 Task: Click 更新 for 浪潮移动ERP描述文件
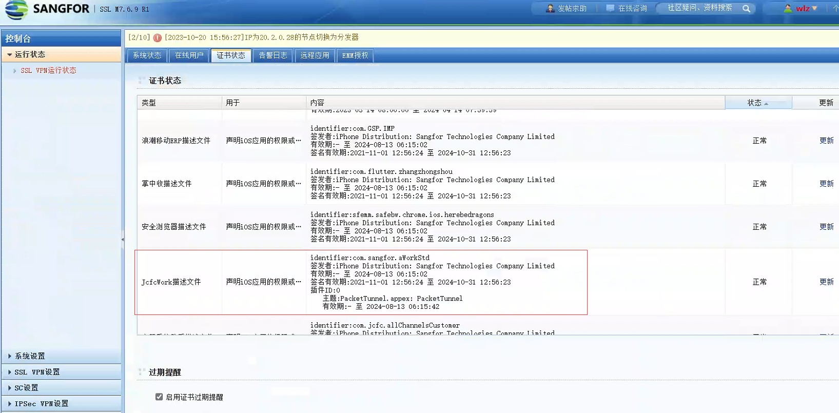(x=826, y=141)
